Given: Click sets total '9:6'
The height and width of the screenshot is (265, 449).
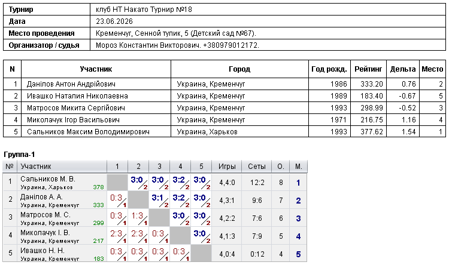Looking at the screenshot, I should (x=257, y=201).
